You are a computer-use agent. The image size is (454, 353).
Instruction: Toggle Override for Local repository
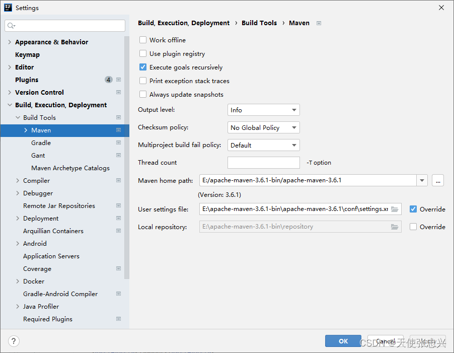coord(413,227)
